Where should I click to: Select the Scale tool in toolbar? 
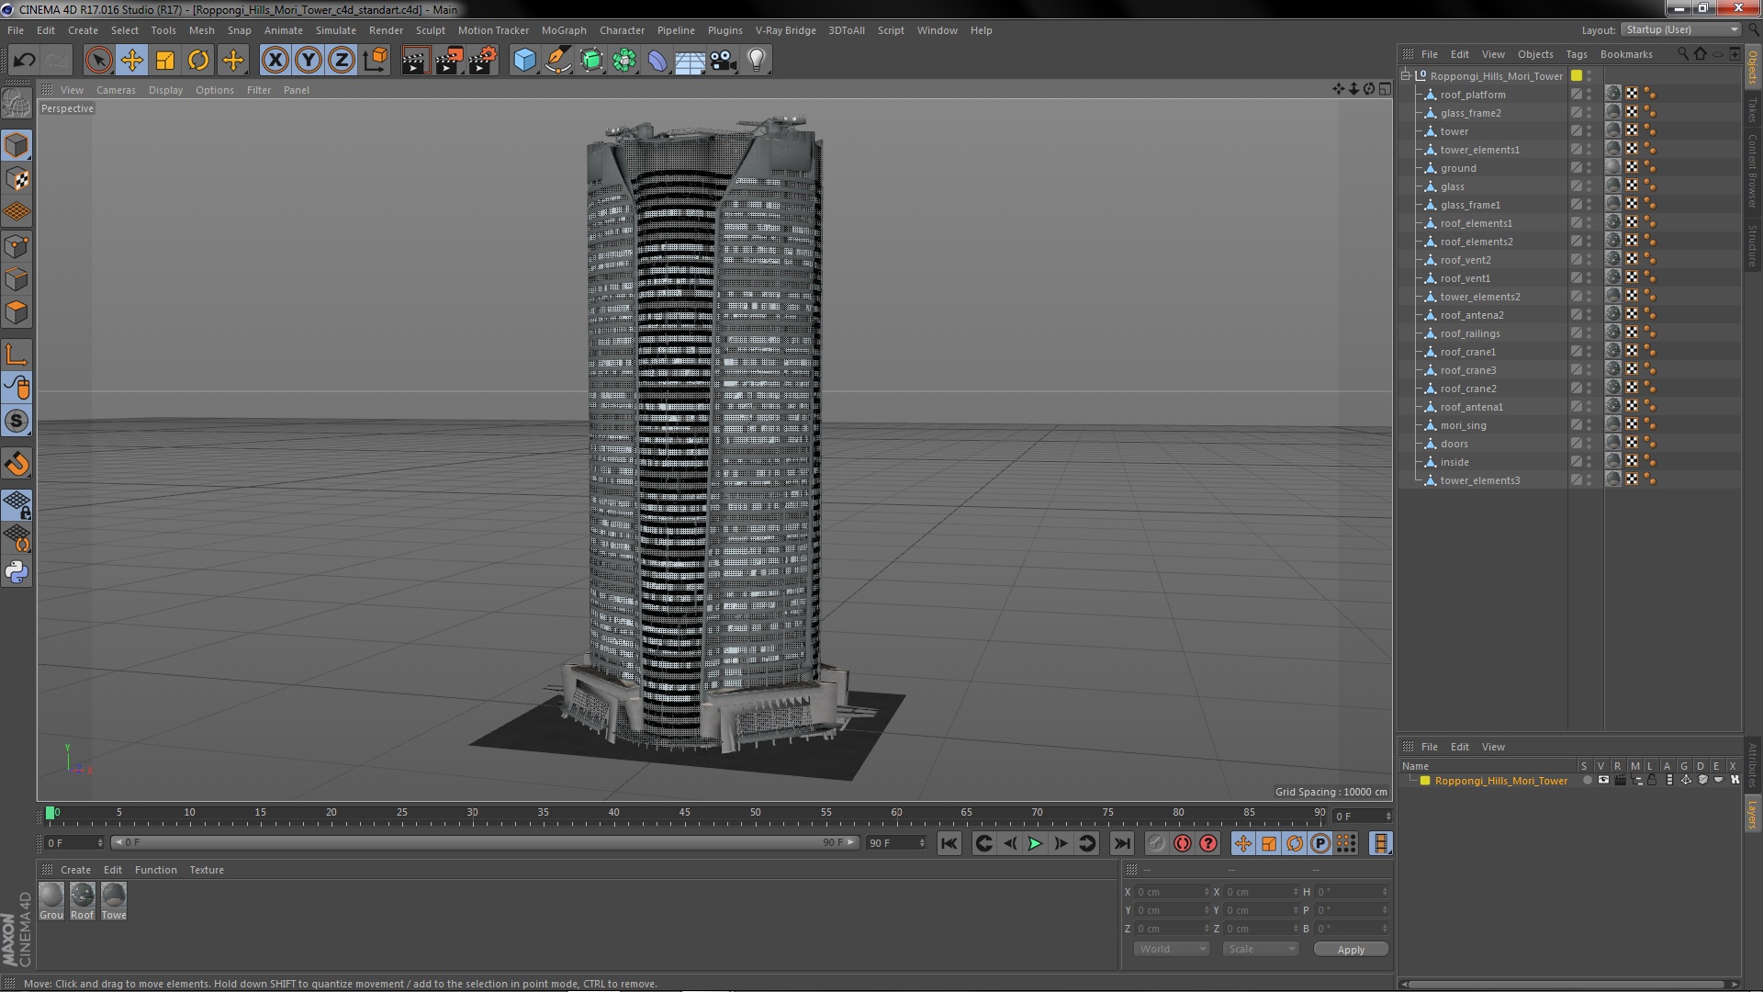click(x=165, y=61)
